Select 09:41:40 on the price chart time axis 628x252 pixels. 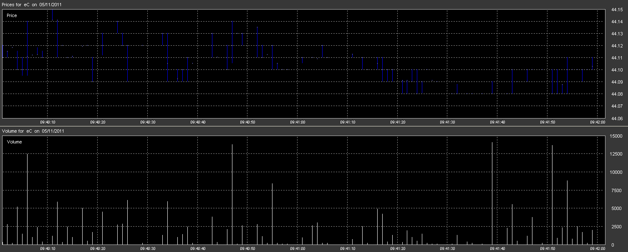pyautogui.click(x=498, y=122)
